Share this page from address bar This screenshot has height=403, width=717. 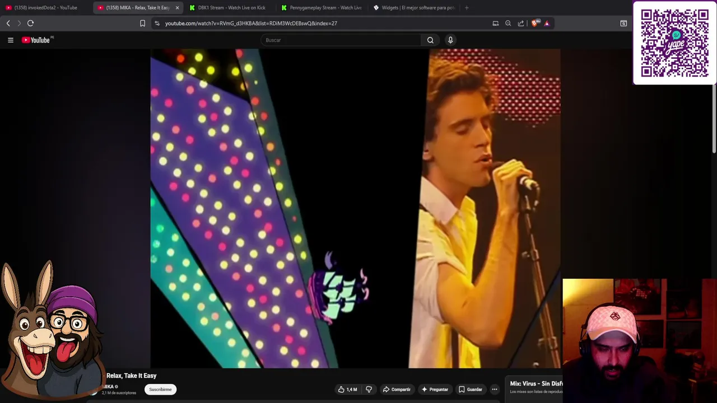521,23
